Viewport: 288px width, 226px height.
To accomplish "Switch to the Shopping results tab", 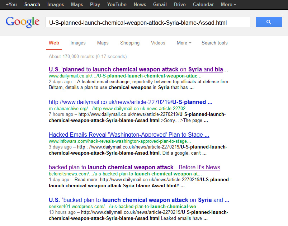I will tap(130, 43).
